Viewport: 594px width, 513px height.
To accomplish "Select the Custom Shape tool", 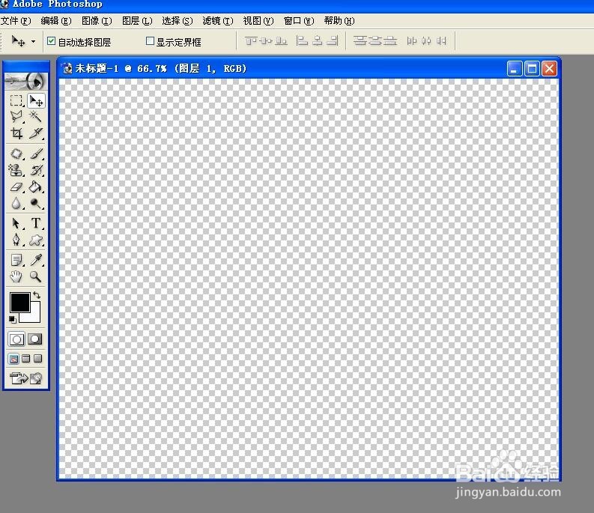I will [36, 240].
